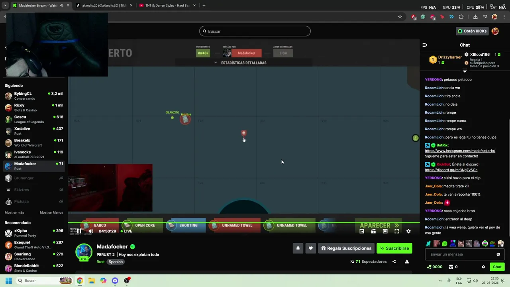This screenshot has width=510, height=287.
Task: Open Xodalive channel in sidebar
Action: [x=34, y=131]
